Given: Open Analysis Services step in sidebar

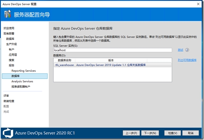Looking at the screenshot, I should pos(22,81).
